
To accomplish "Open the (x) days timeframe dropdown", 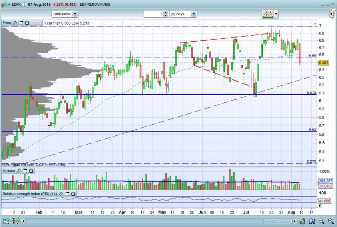I will pyautogui.click(x=193, y=14).
